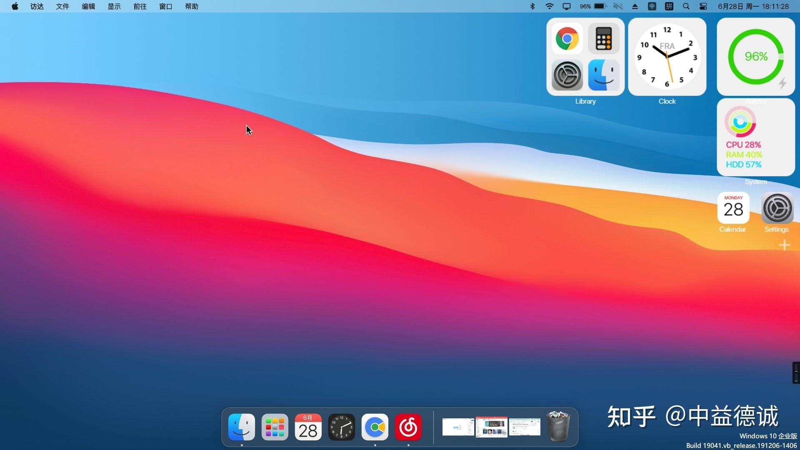Viewport: 800px width, 450px height.
Task: Open the Clock app in the Dock
Action: click(341, 427)
